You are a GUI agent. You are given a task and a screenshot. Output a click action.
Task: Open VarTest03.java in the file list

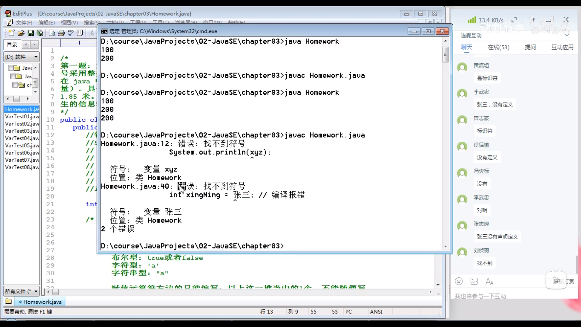[22, 131]
